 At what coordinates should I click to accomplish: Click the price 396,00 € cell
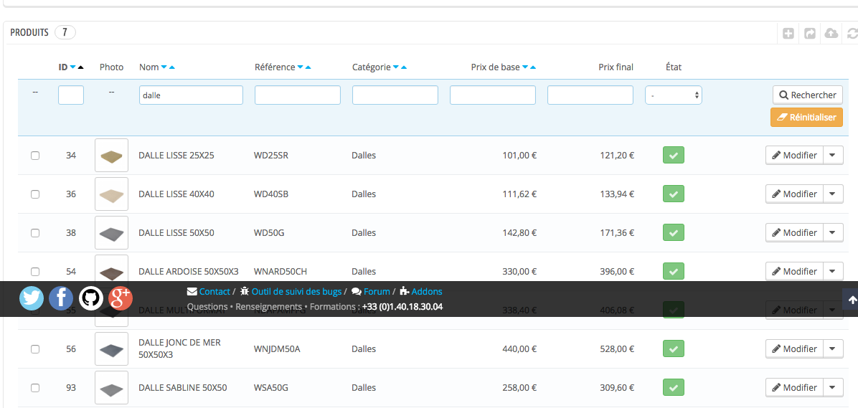pos(616,271)
